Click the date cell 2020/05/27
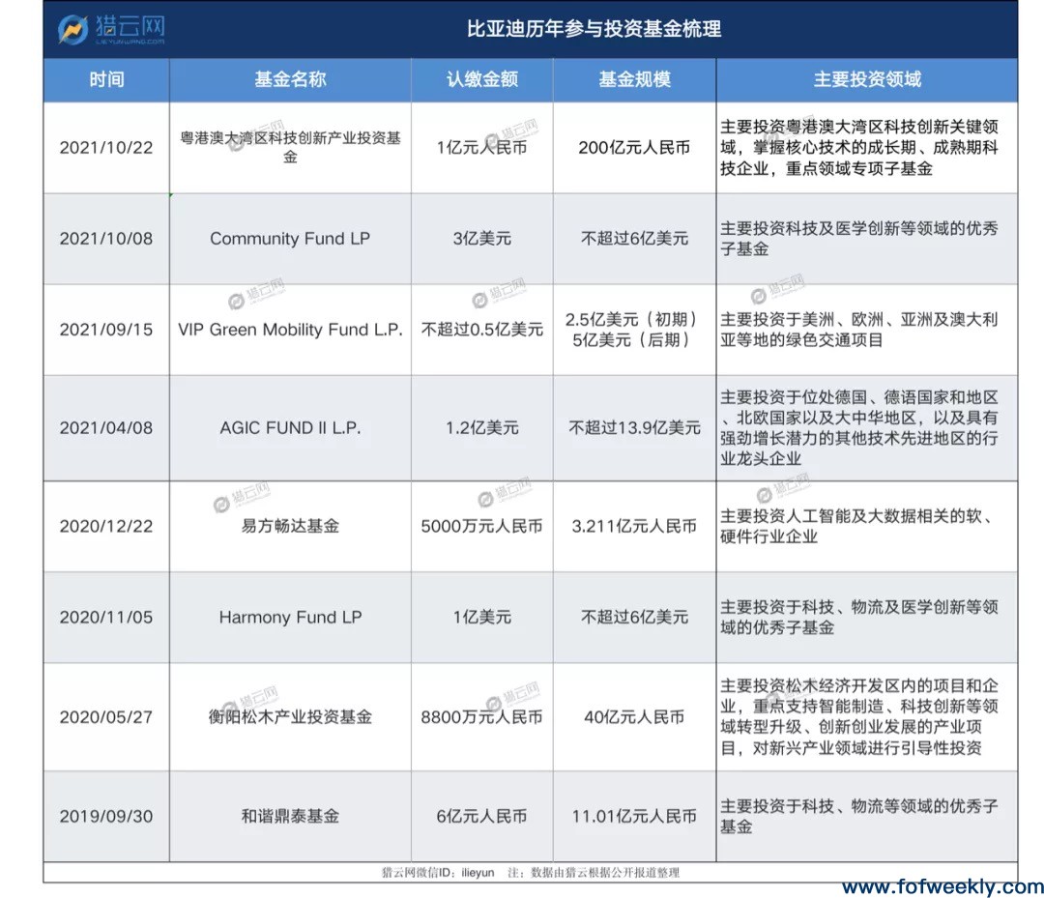Image resolution: width=1044 pixels, height=898 pixels. tap(106, 717)
